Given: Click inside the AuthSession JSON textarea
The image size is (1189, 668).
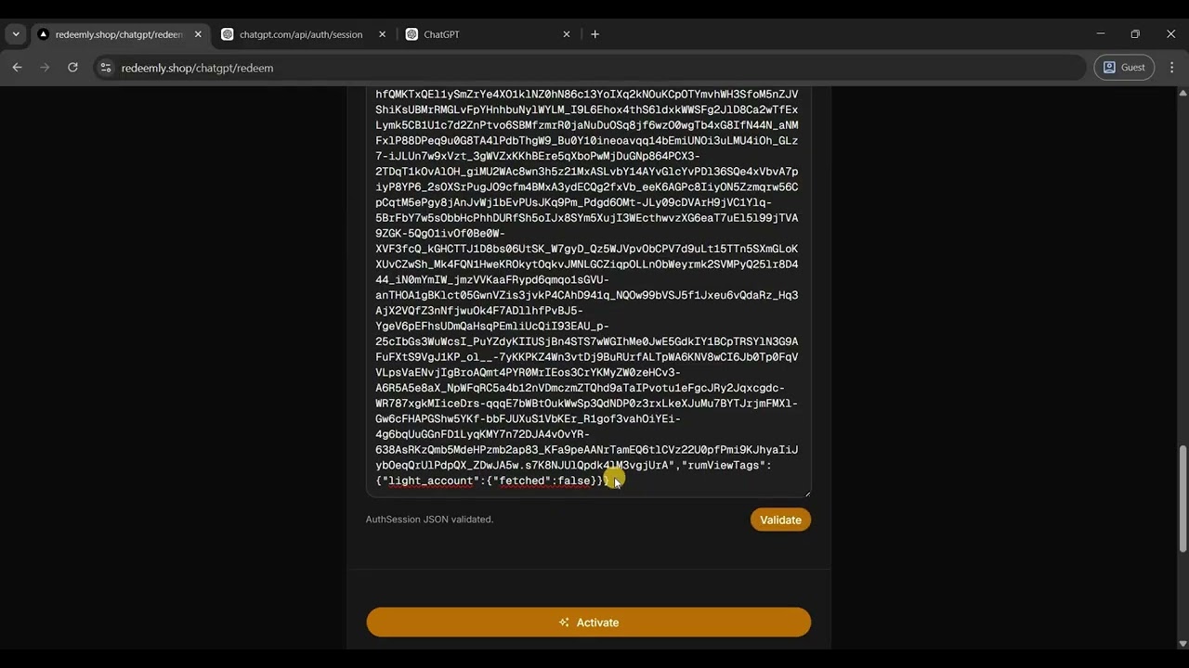Looking at the screenshot, I should (588, 291).
